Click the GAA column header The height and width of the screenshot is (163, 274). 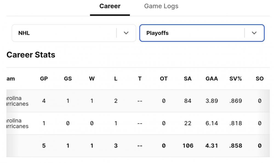coord(212,79)
